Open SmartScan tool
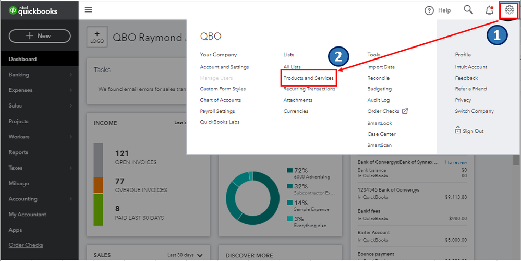Viewport: 521px width, 261px height. click(380, 145)
